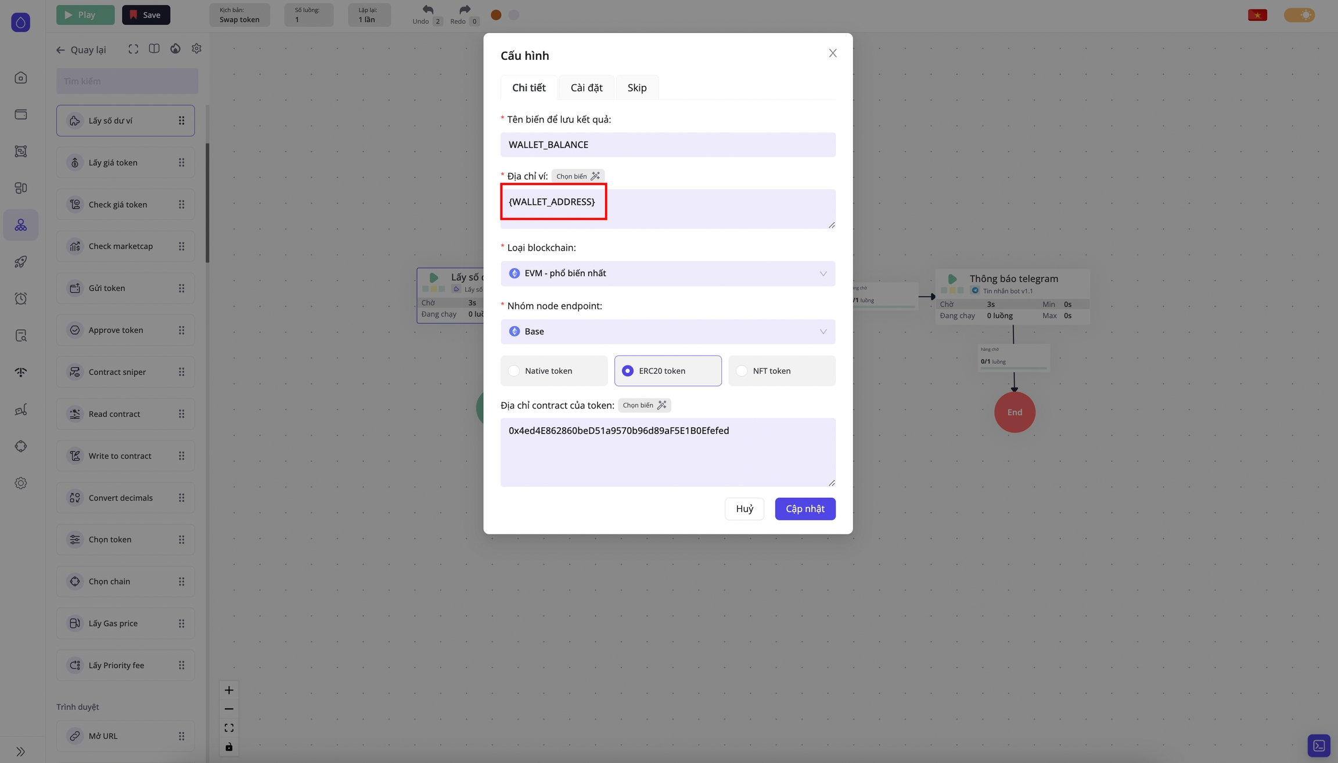This screenshot has height=763, width=1338.
Task: Click zoom in plus on canvas
Action: 229,690
